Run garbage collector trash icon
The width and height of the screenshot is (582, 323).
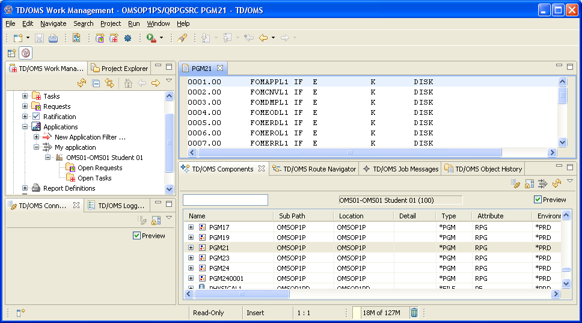[x=414, y=312]
